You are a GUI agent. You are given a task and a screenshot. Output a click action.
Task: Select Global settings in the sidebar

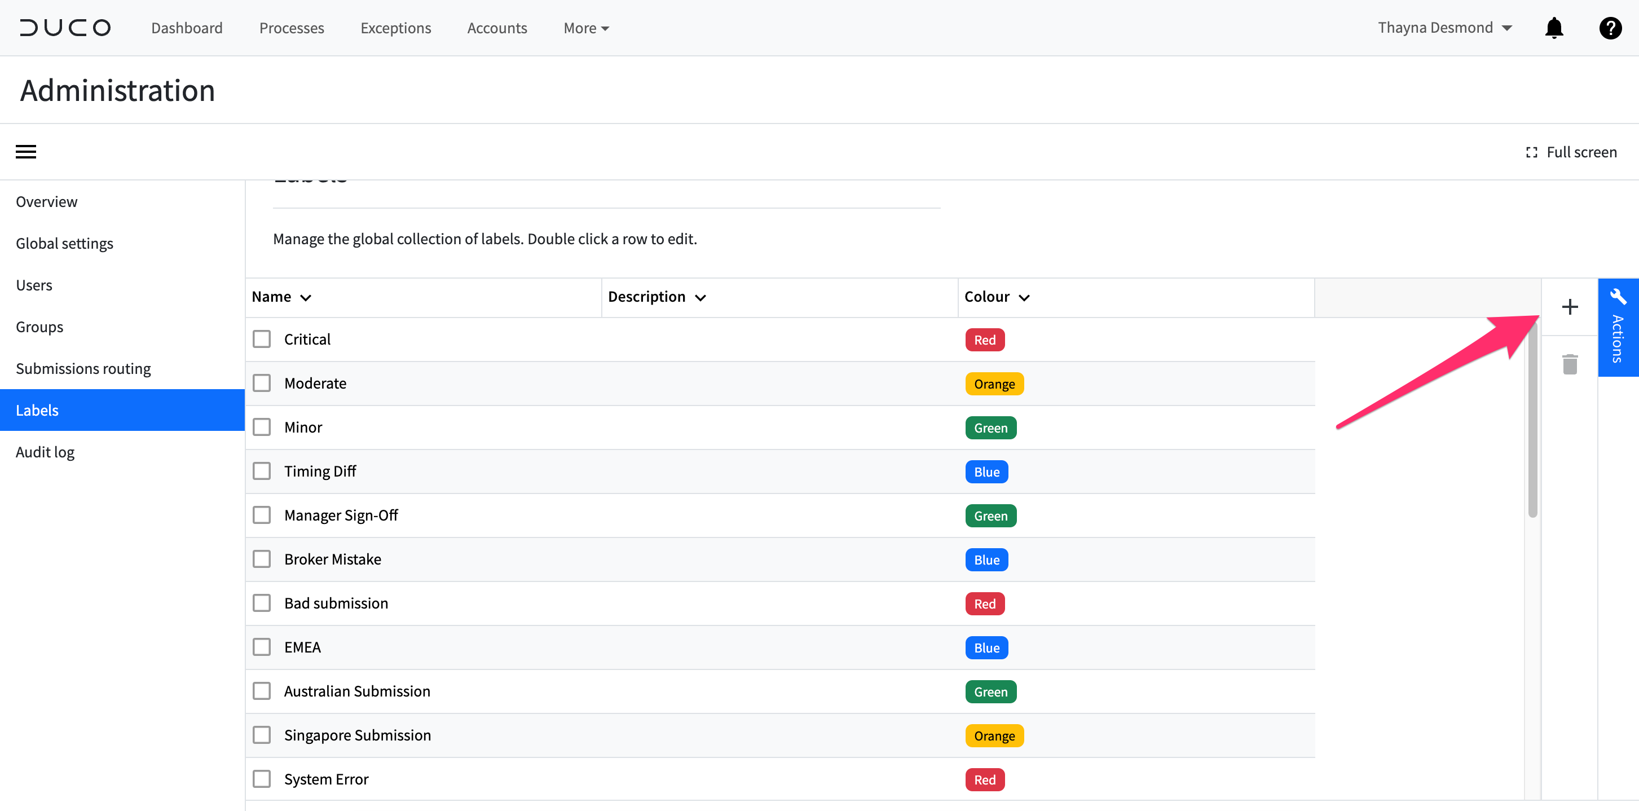point(122,244)
